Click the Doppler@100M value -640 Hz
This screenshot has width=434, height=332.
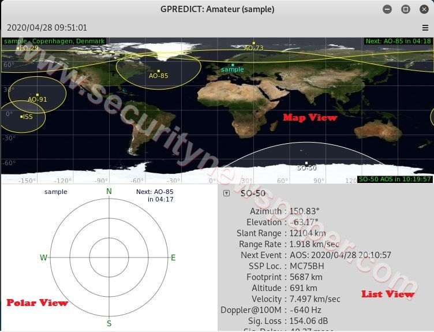click(305, 310)
